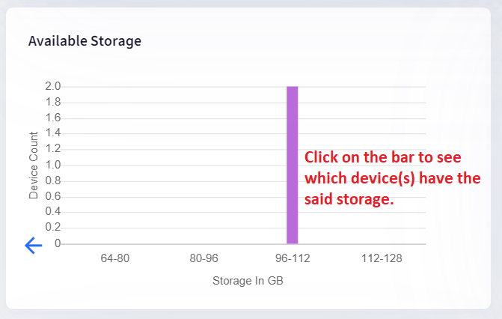Click the 0.6 y-axis tick label
502x319 pixels.
53,196
